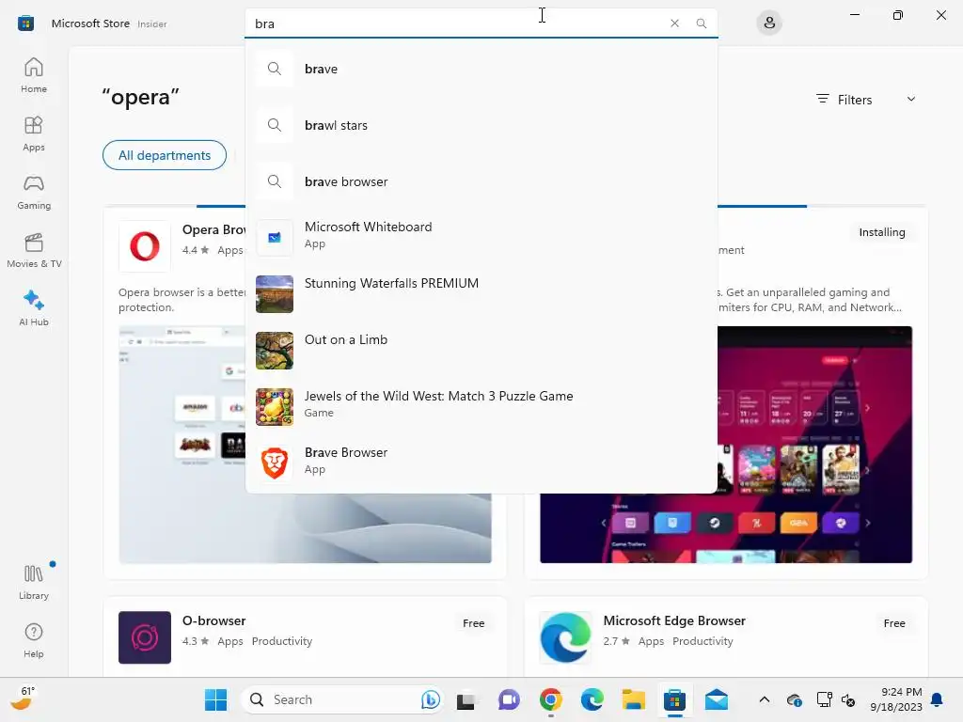Select the 'brave browser' search suggestion
The image size is (963, 722).
[x=481, y=181]
